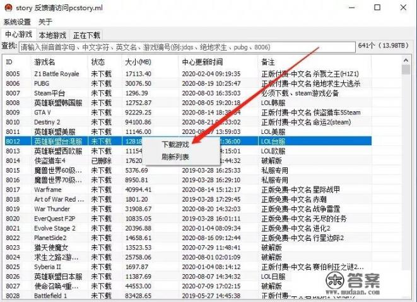Select the Steam平台 row
This screenshot has width=417, height=302.
point(188,94)
